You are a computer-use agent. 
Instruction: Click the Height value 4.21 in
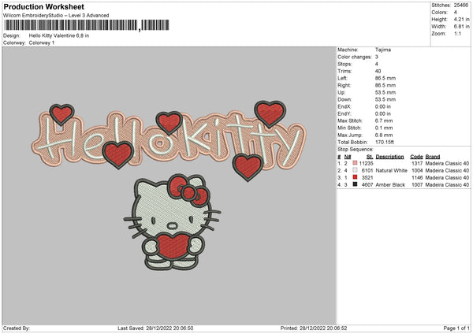(x=461, y=19)
